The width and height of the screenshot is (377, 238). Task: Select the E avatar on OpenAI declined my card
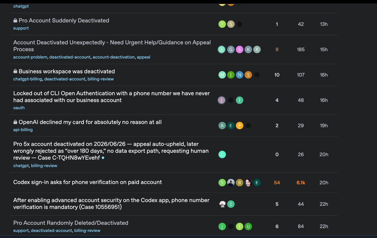click(231, 126)
